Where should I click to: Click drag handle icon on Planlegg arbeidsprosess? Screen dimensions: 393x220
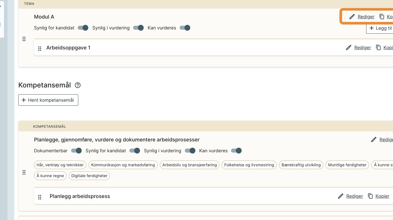[x=40, y=197]
